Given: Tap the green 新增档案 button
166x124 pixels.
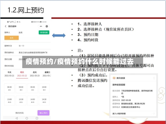Looking at the screenshot, I should pyautogui.click(x=44, y=32).
